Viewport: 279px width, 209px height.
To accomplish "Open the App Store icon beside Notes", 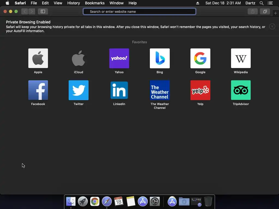I will coord(143,202).
